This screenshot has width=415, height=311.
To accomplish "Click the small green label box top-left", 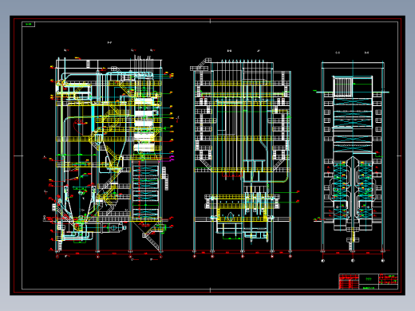I will click(x=29, y=25).
